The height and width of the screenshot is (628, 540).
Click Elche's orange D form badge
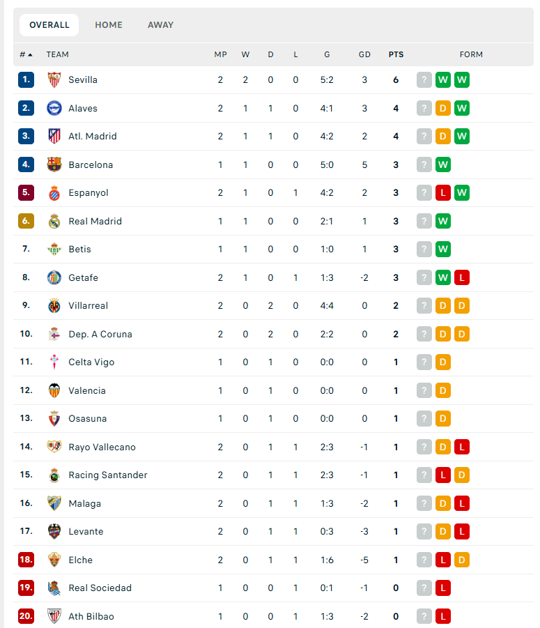tap(461, 560)
